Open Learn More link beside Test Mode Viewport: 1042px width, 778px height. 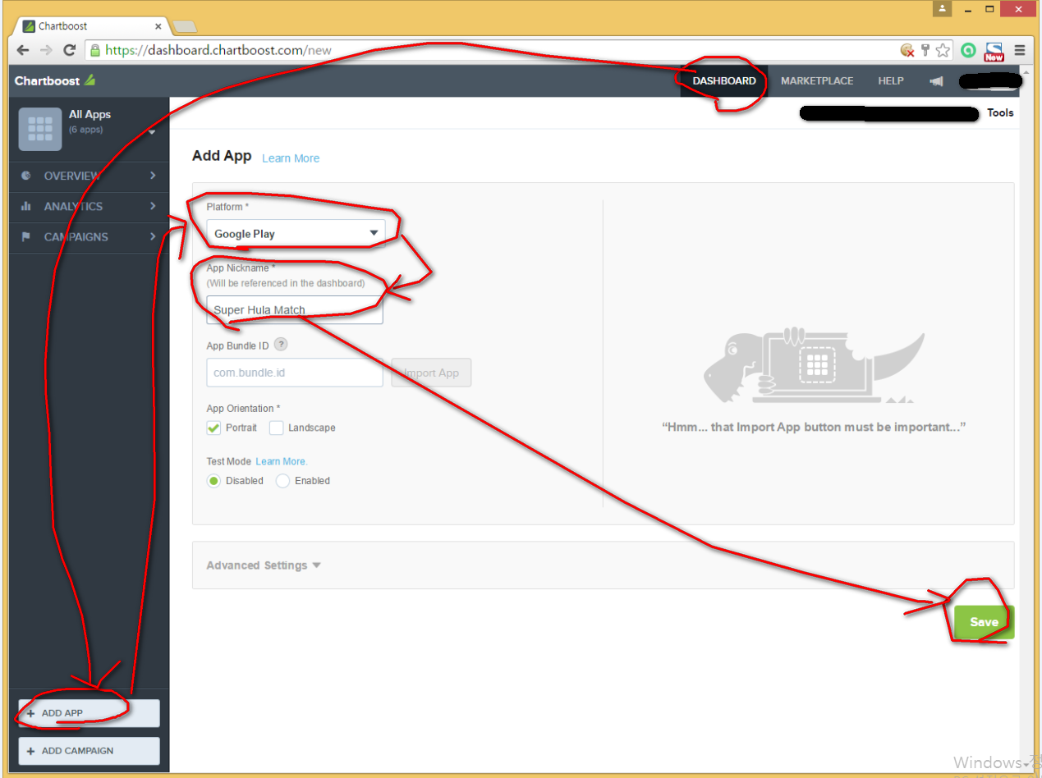282,461
